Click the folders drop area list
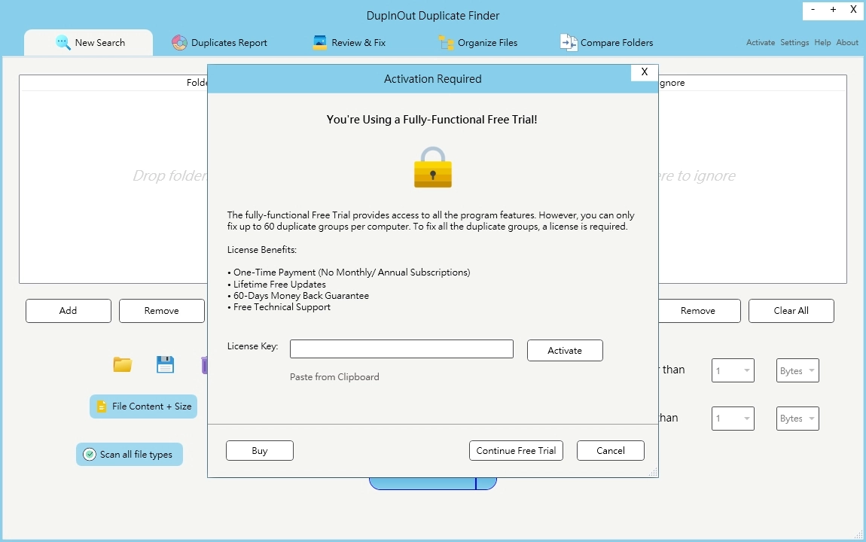This screenshot has width=866, height=542. 113,179
